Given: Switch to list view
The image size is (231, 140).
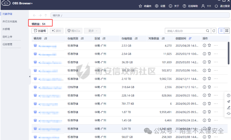Looking at the screenshot, I should (221, 31).
